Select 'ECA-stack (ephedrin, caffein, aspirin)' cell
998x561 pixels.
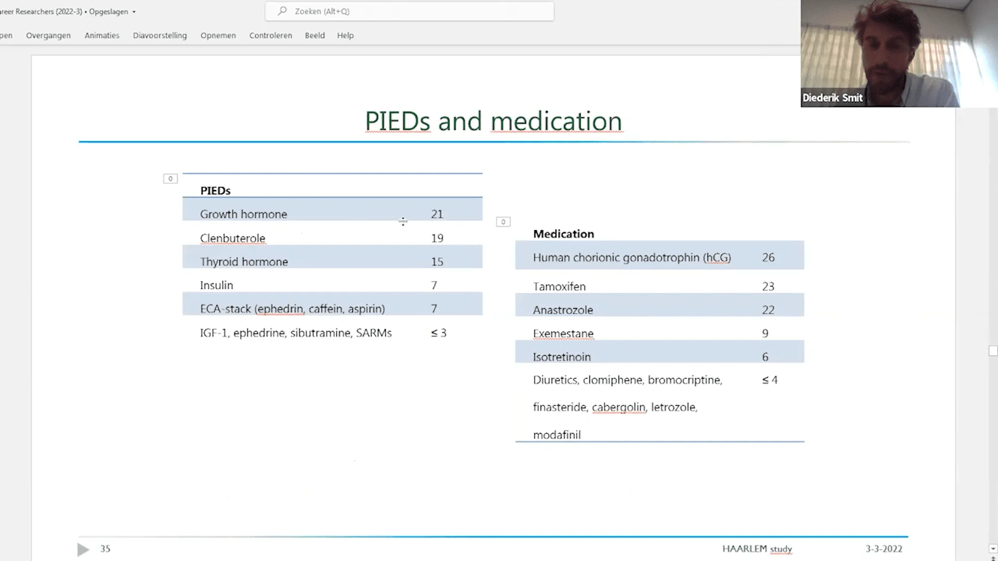coord(293,309)
